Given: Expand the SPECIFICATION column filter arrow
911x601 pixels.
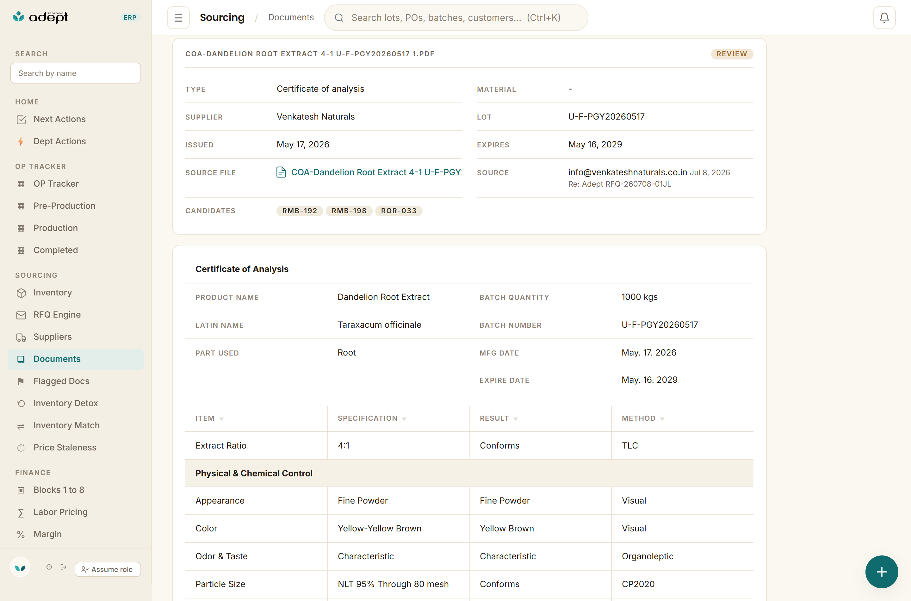Looking at the screenshot, I should (x=404, y=418).
